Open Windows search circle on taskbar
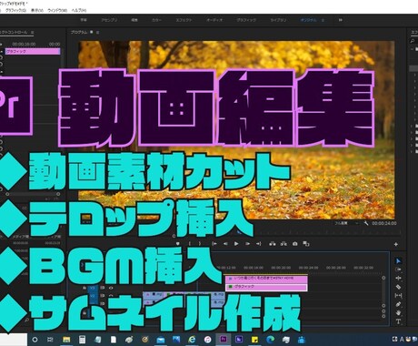 (35, 340)
